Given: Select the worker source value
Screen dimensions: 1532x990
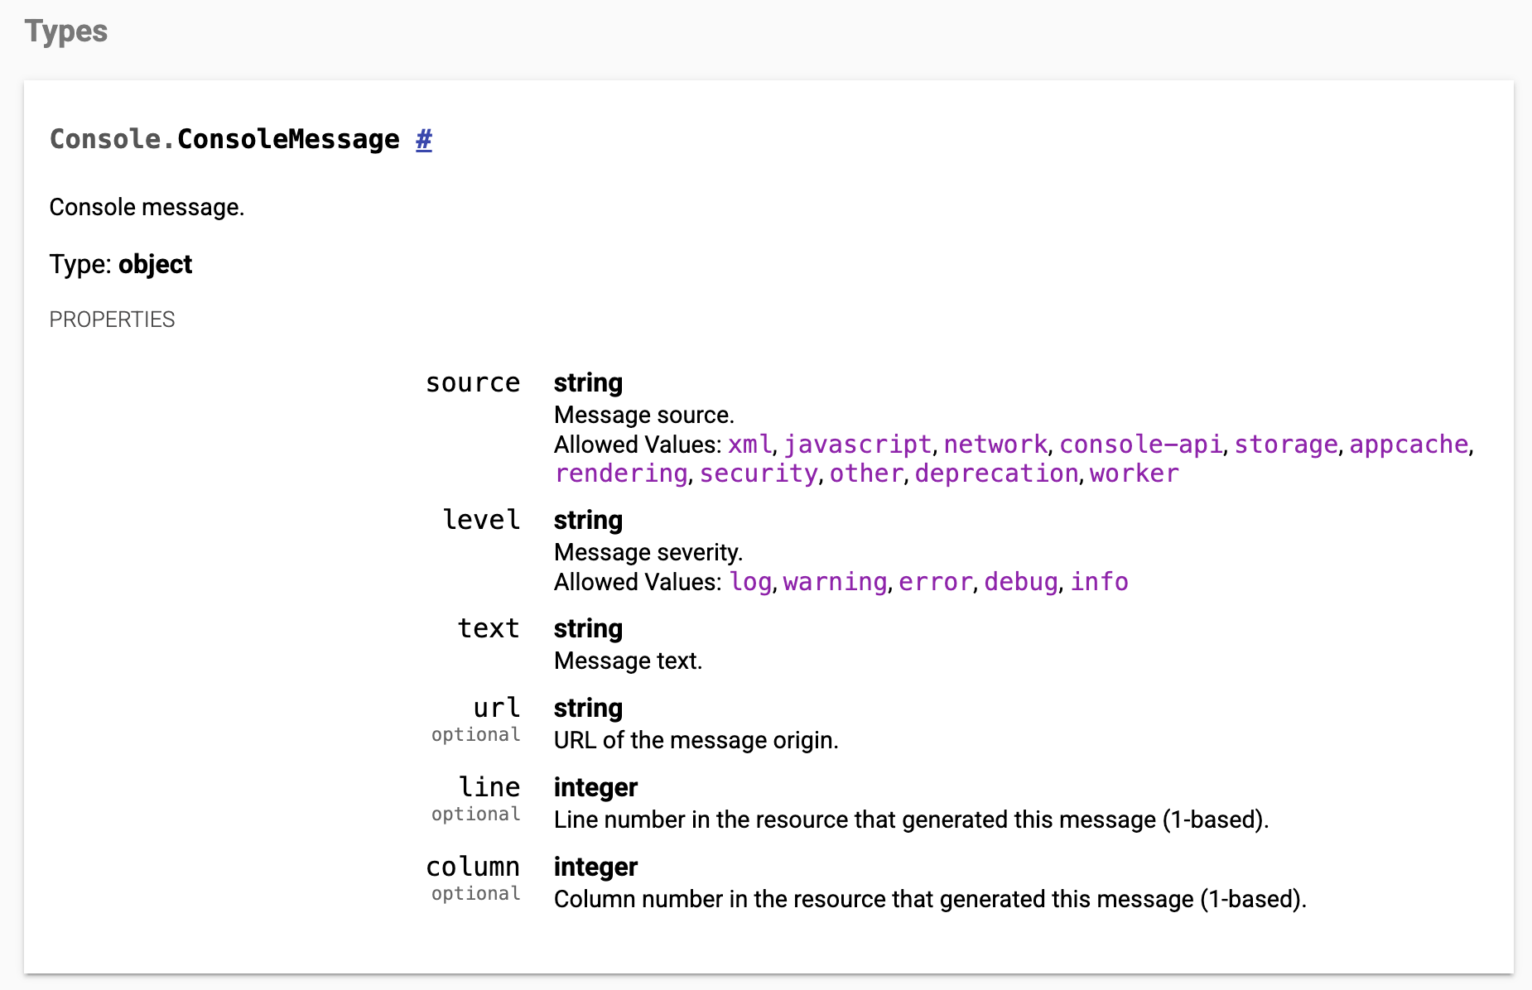Looking at the screenshot, I should (1134, 473).
